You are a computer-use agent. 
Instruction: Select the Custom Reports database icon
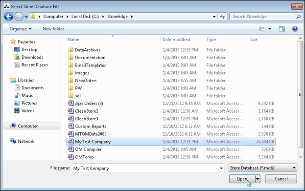[70, 126]
